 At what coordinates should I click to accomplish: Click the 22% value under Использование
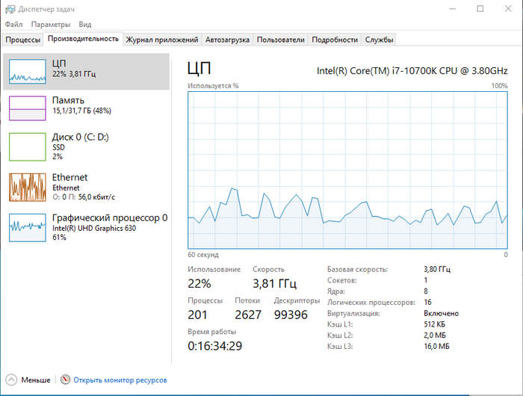(199, 284)
